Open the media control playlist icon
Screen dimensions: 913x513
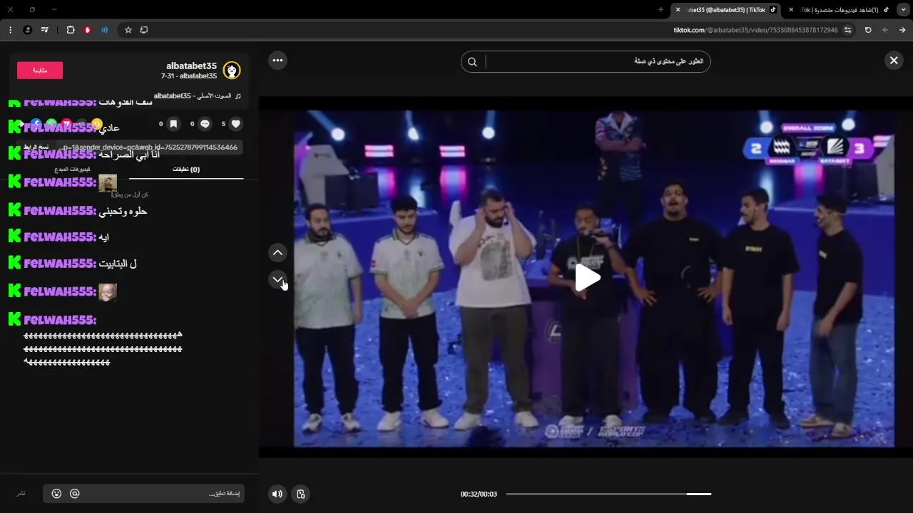pos(45,30)
